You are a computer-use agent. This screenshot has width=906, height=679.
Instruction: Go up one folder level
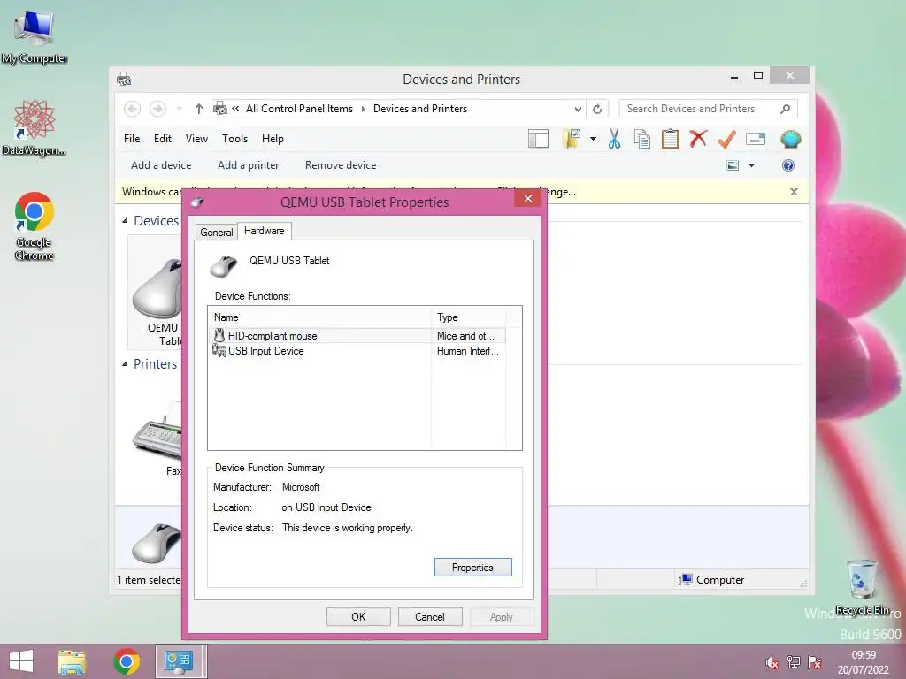199,109
